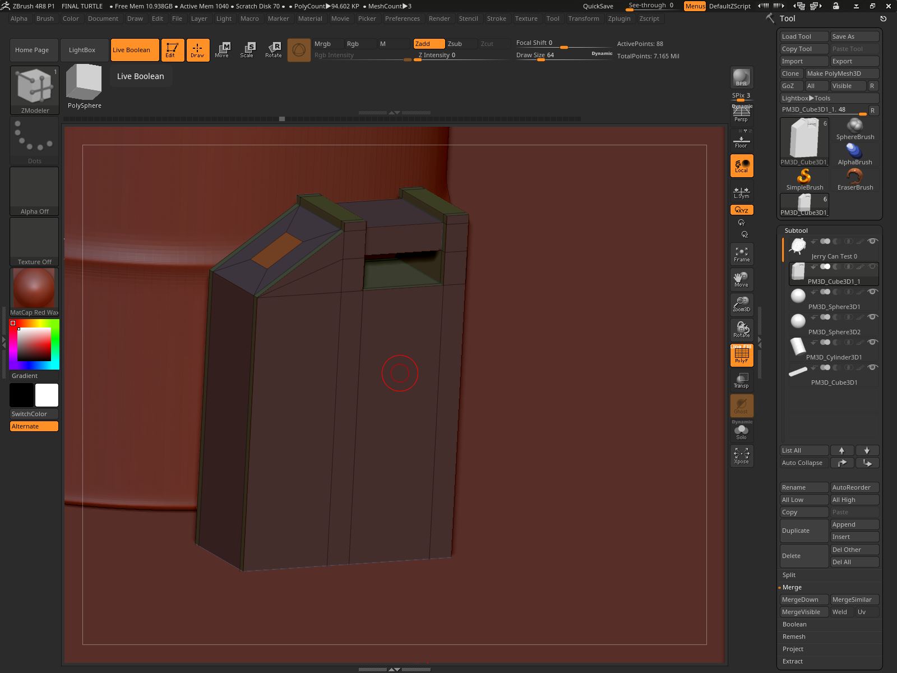897x673 pixels.
Task: Enable the Zsub sculpt mode
Action: coord(461,44)
